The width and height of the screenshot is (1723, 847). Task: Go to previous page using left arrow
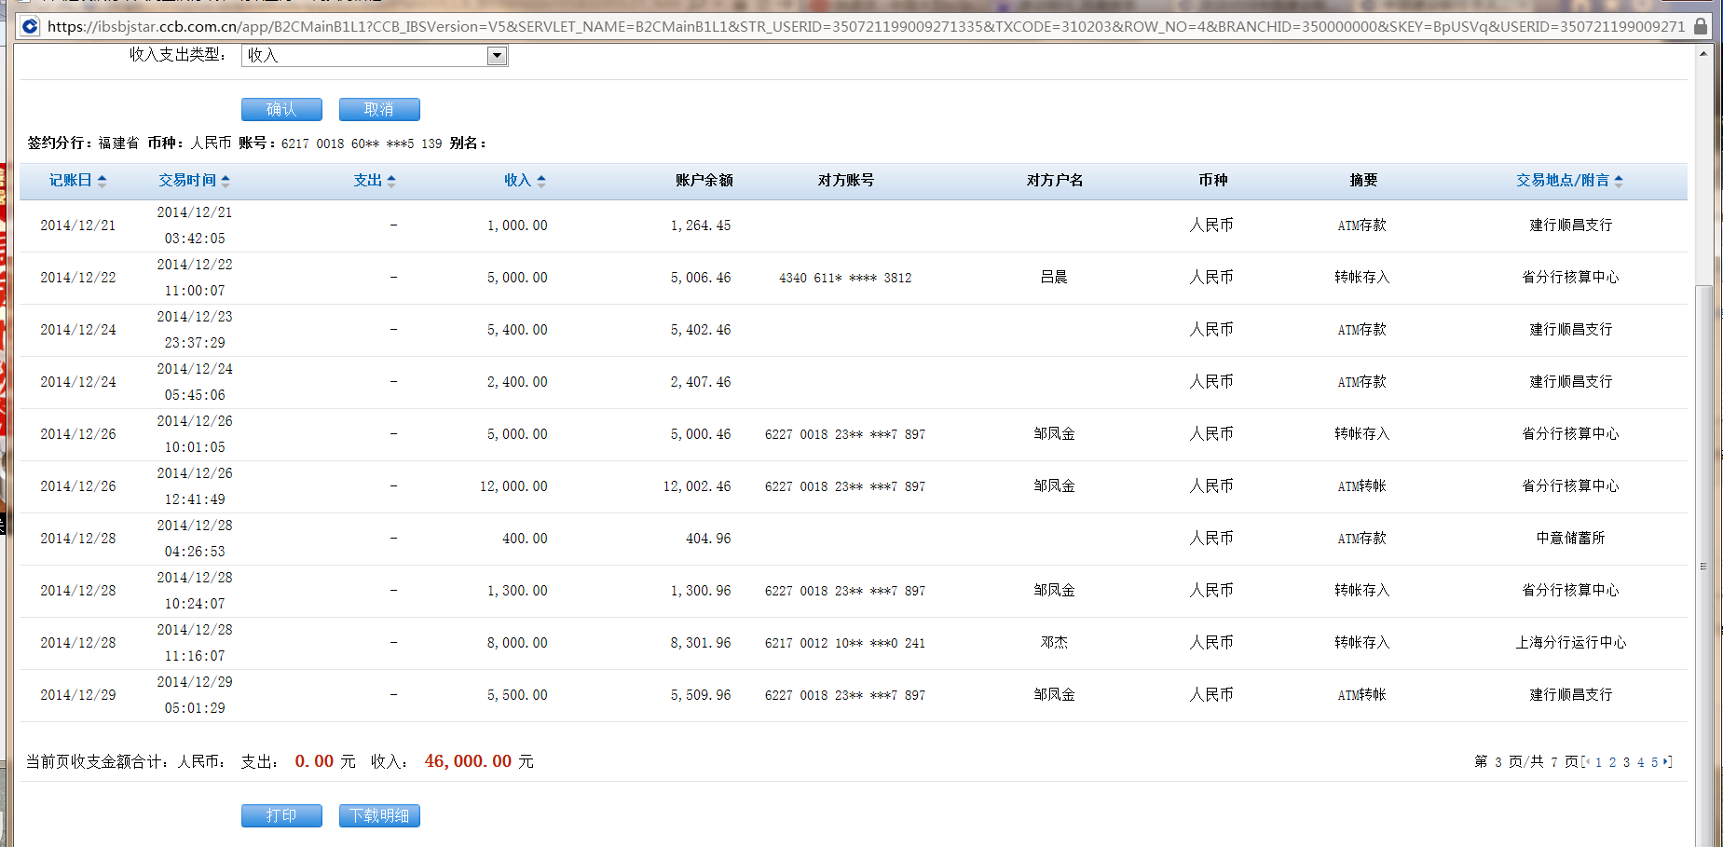tap(1587, 761)
